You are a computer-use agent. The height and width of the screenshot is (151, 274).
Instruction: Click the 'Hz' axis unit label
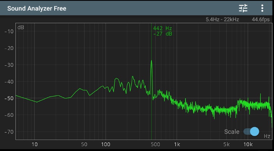267,136
